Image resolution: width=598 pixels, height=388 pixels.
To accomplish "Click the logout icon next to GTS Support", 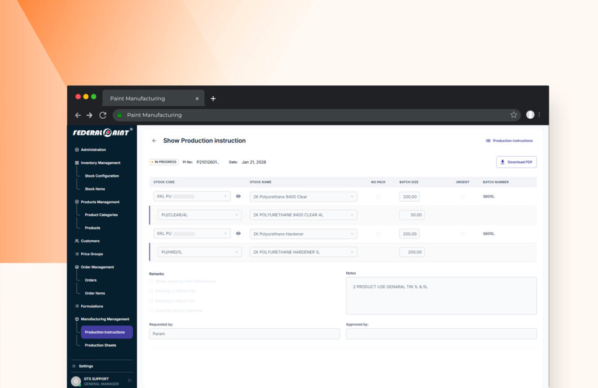I will pos(130,380).
